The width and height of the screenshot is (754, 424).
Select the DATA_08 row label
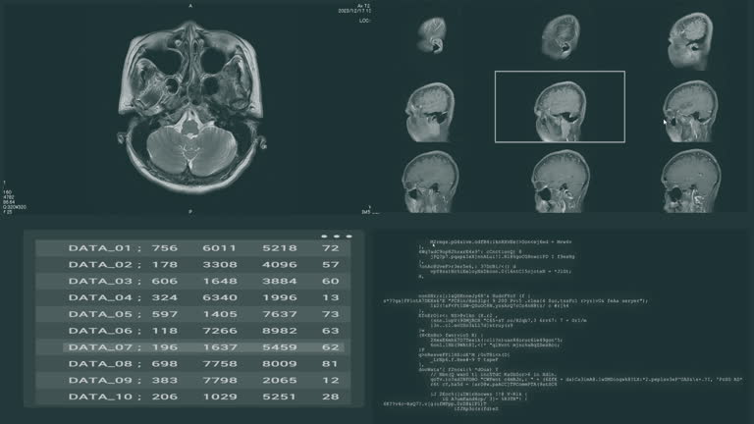click(99, 363)
